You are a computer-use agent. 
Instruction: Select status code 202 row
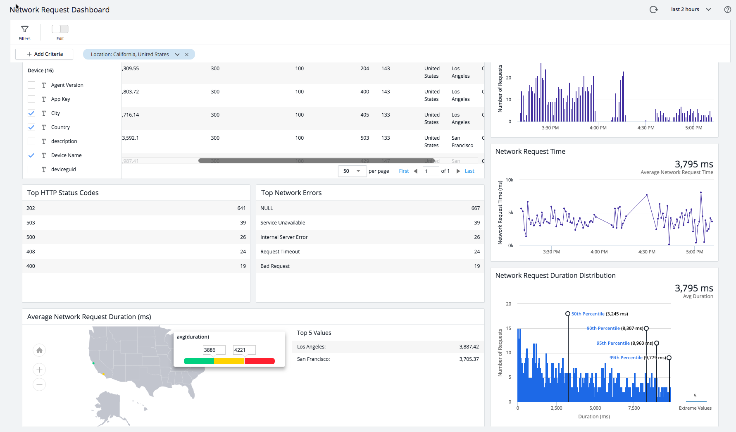pyautogui.click(x=136, y=208)
